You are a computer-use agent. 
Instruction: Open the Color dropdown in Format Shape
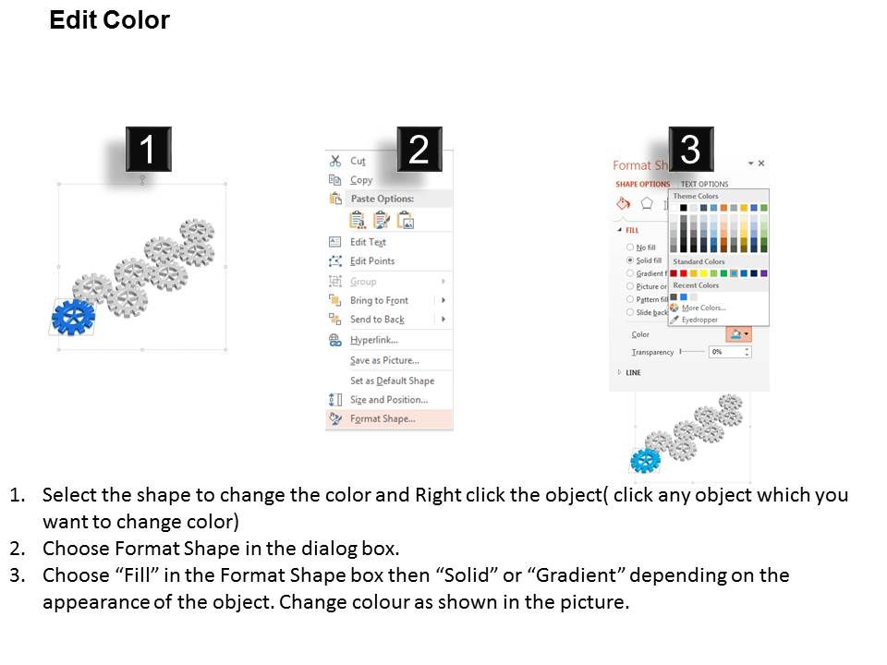point(740,333)
